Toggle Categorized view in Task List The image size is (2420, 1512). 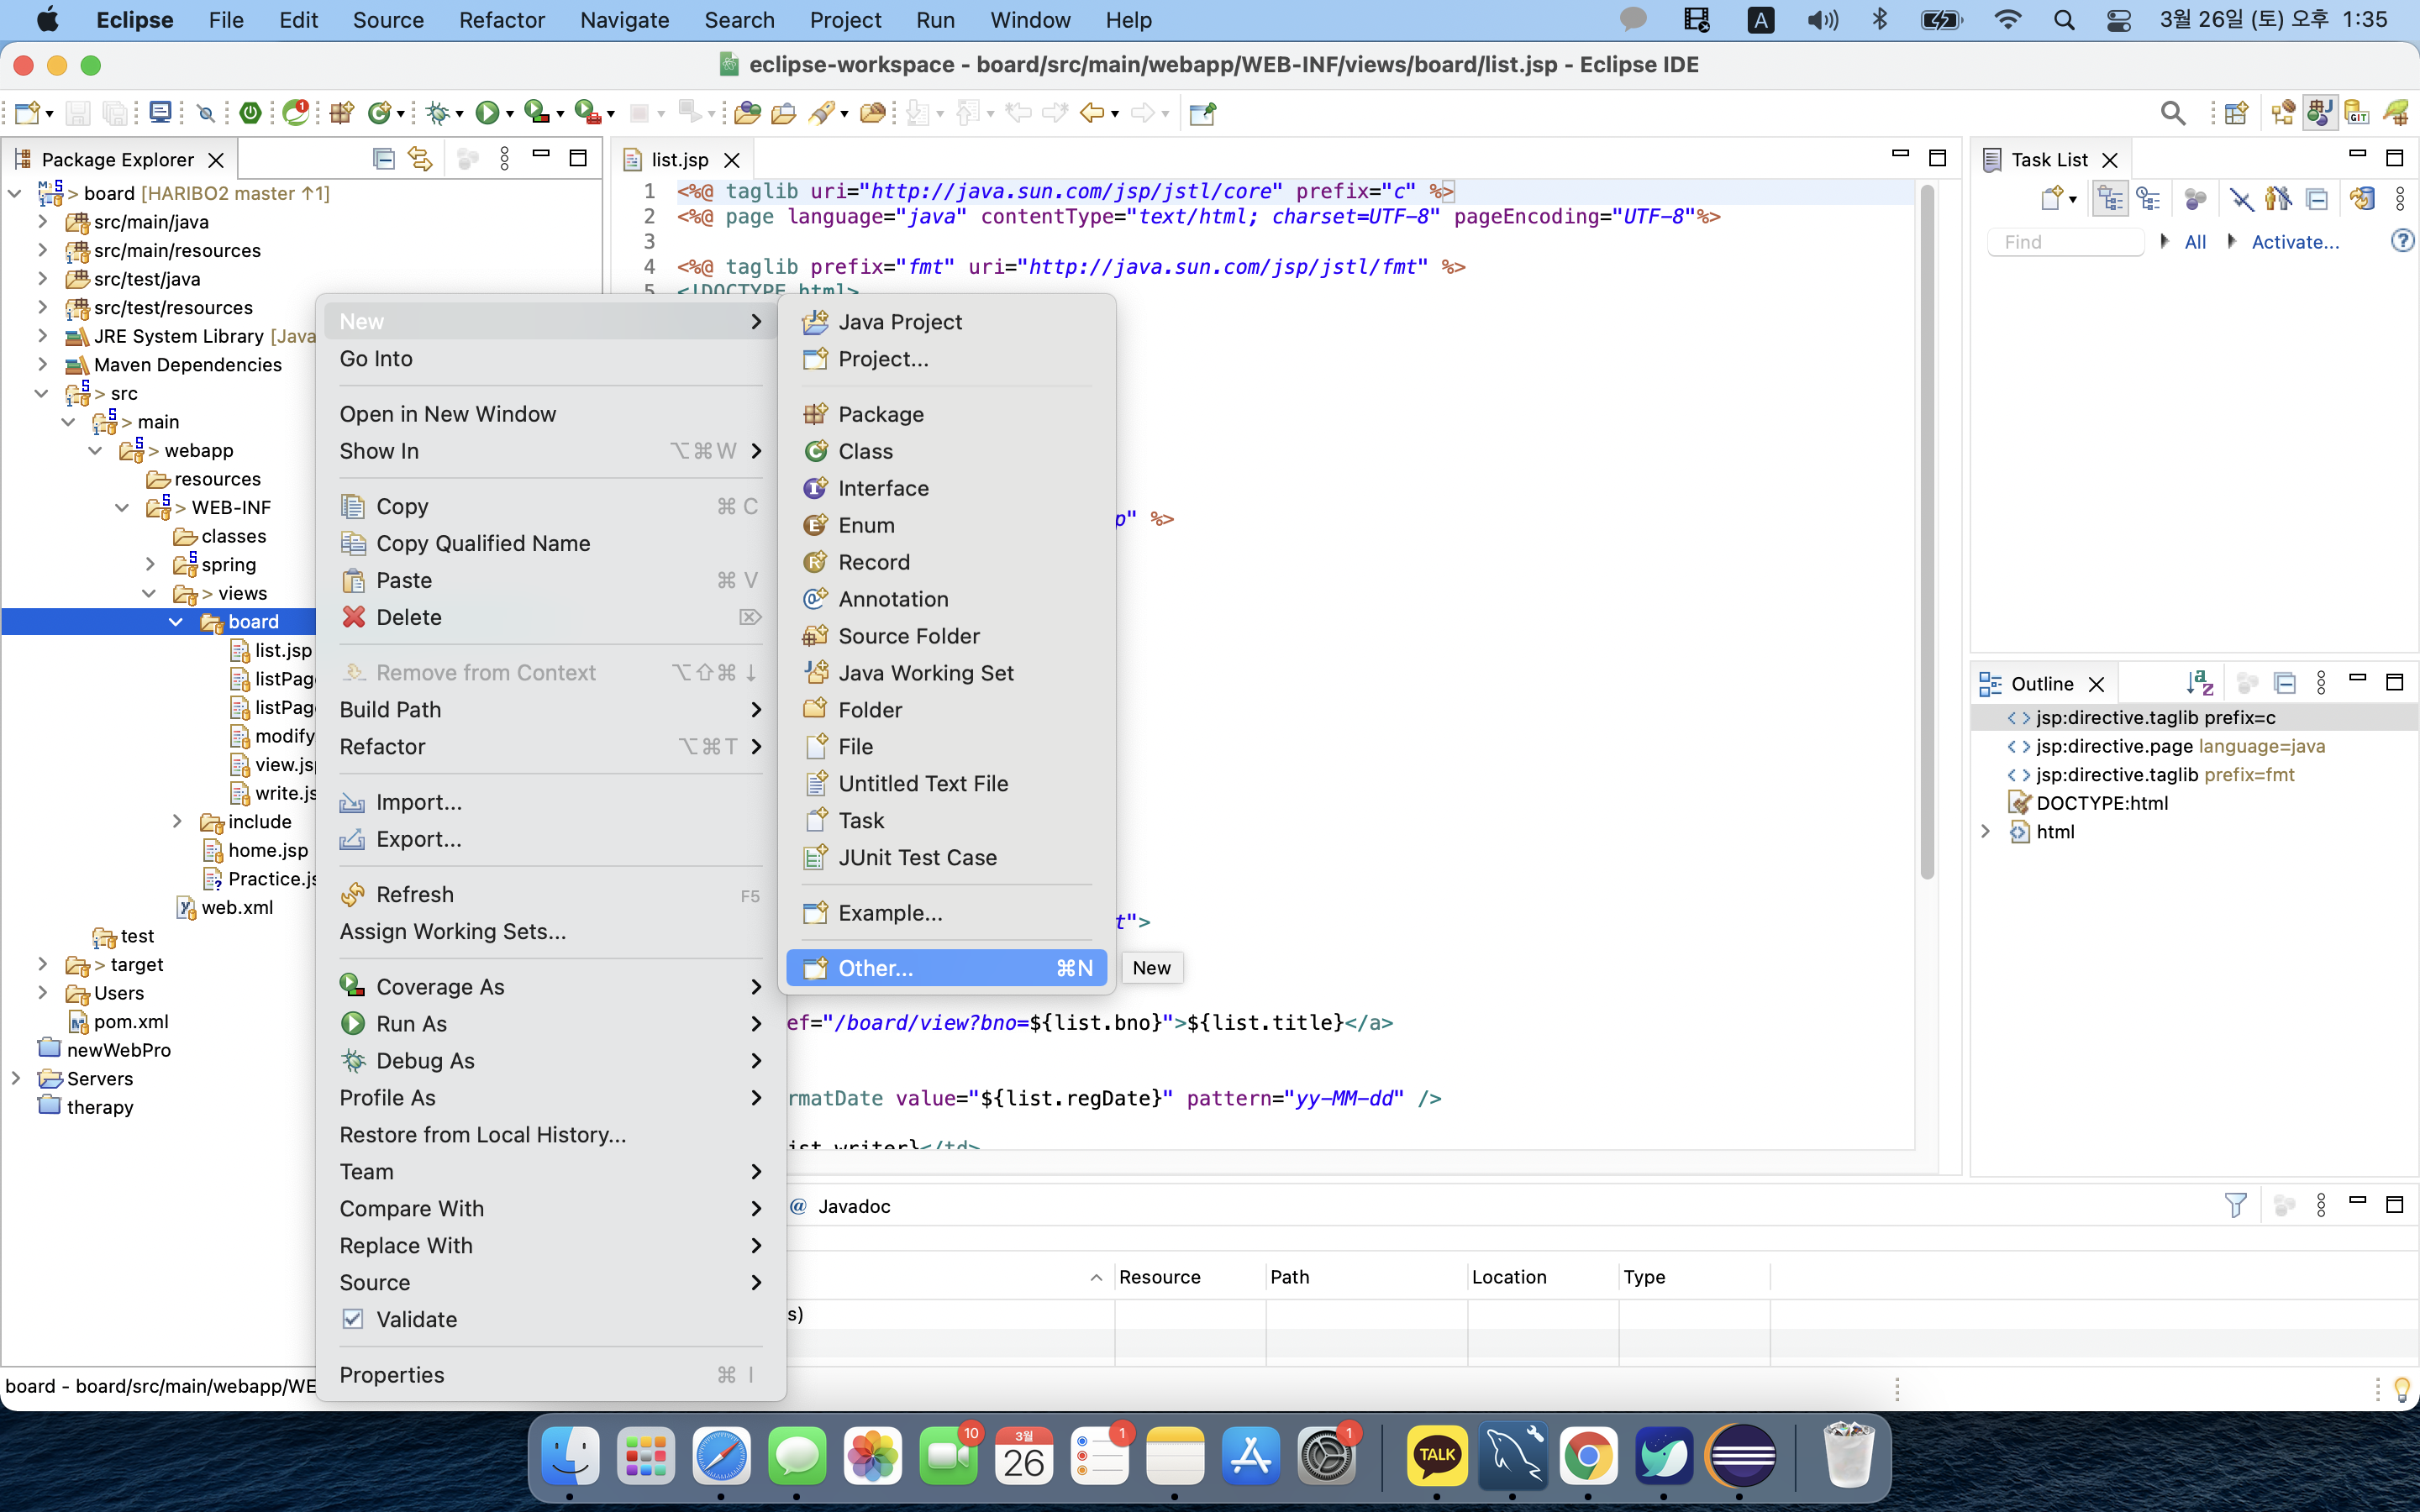[2110, 199]
